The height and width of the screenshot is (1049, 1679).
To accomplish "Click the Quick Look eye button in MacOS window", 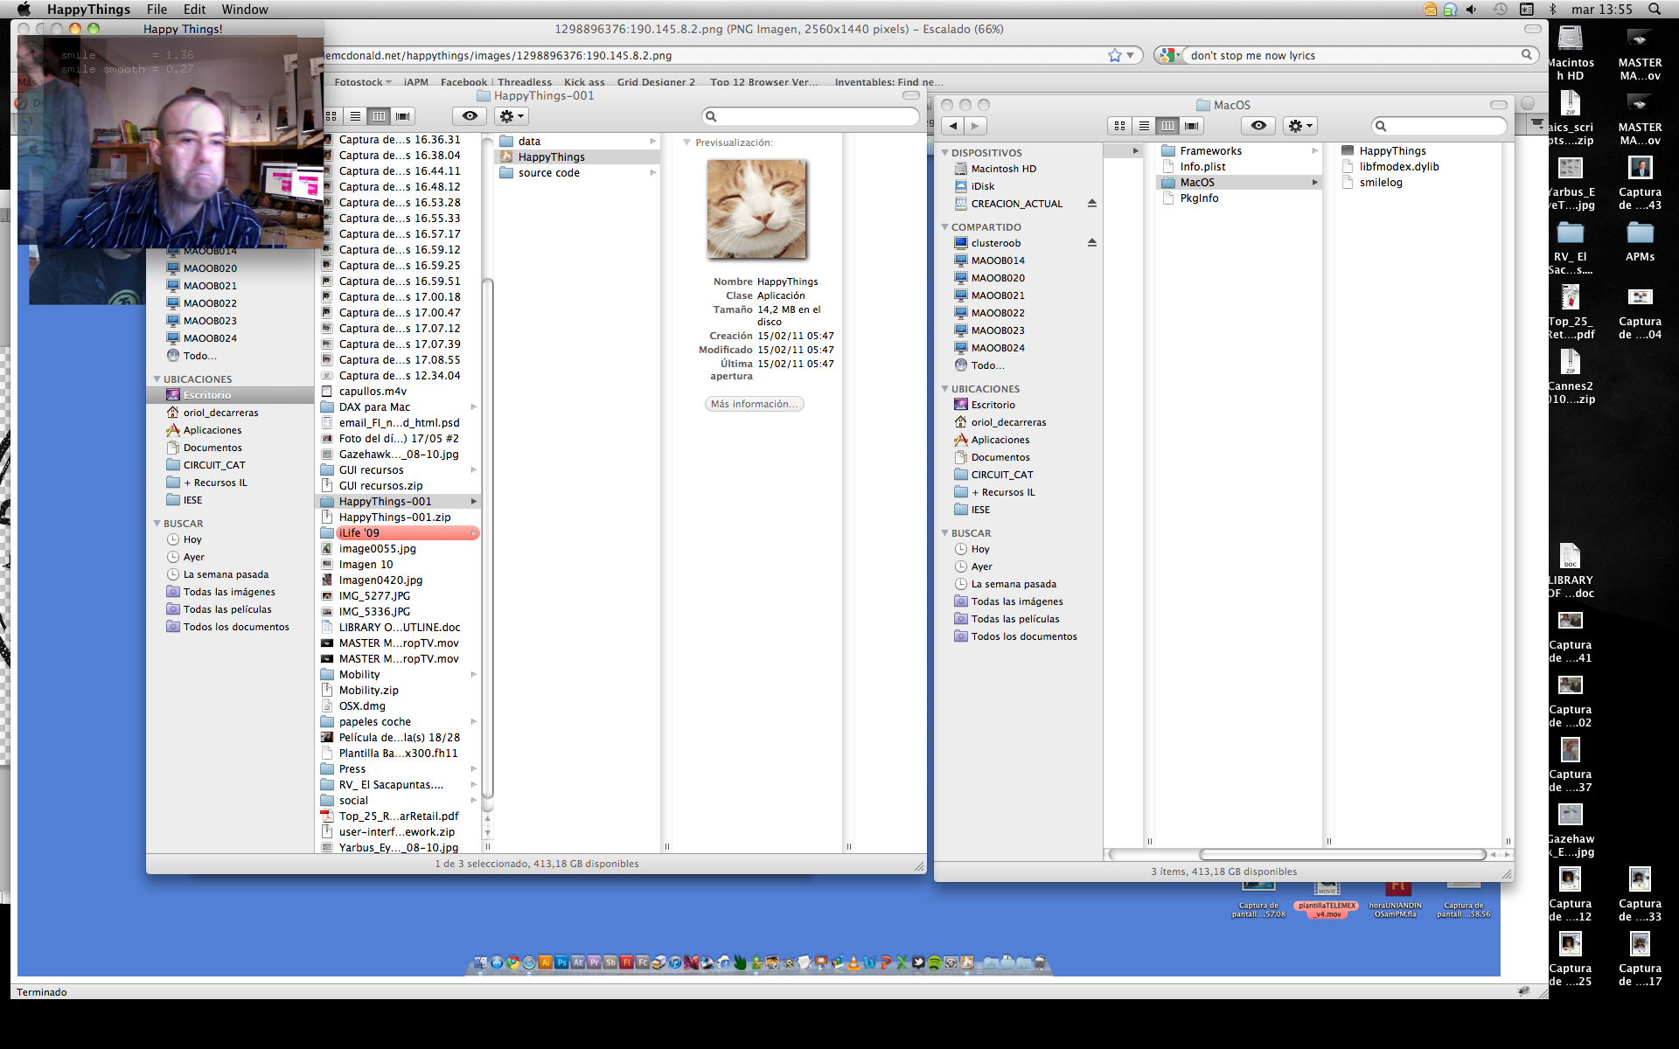I will (x=1258, y=126).
